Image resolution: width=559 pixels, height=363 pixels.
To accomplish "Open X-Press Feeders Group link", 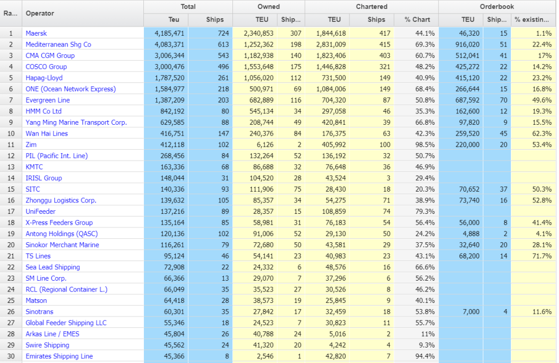I will pyautogui.click(x=59, y=223).
